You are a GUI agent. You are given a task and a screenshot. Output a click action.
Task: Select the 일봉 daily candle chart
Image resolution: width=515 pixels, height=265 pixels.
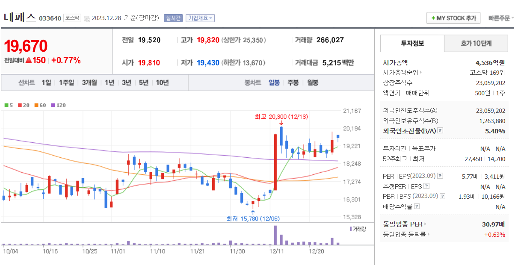(x=274, y=83)
